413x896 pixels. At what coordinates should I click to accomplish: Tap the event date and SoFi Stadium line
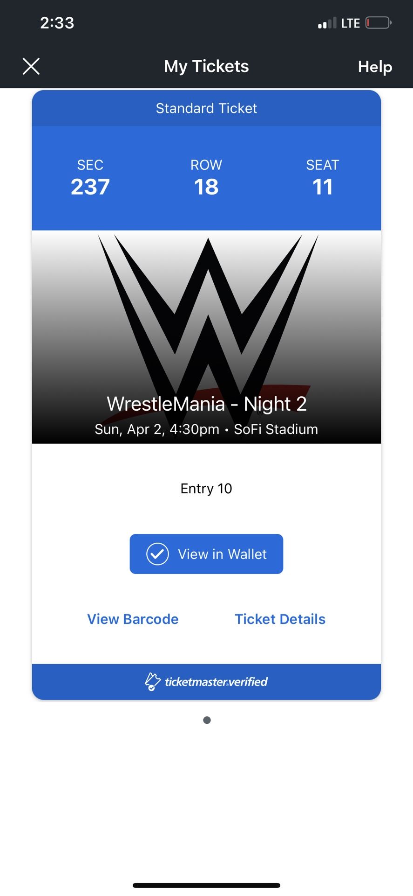point(206,429)
